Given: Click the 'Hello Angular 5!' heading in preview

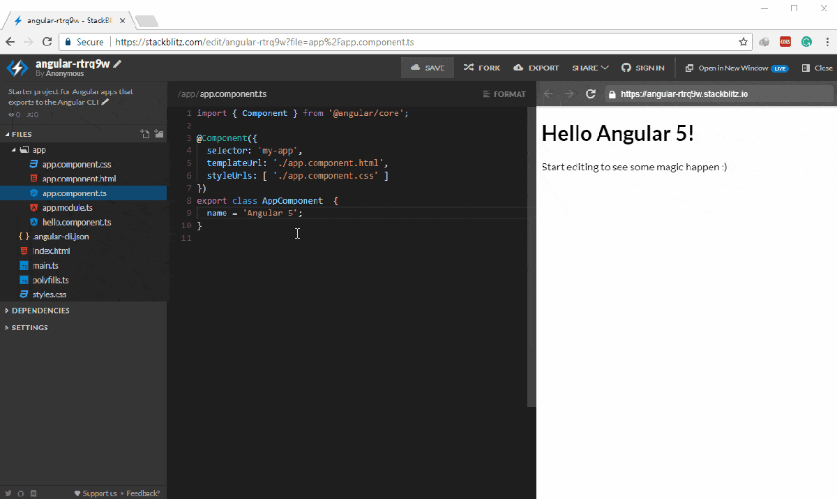Looking at the screenshot, I should (618, 133).
